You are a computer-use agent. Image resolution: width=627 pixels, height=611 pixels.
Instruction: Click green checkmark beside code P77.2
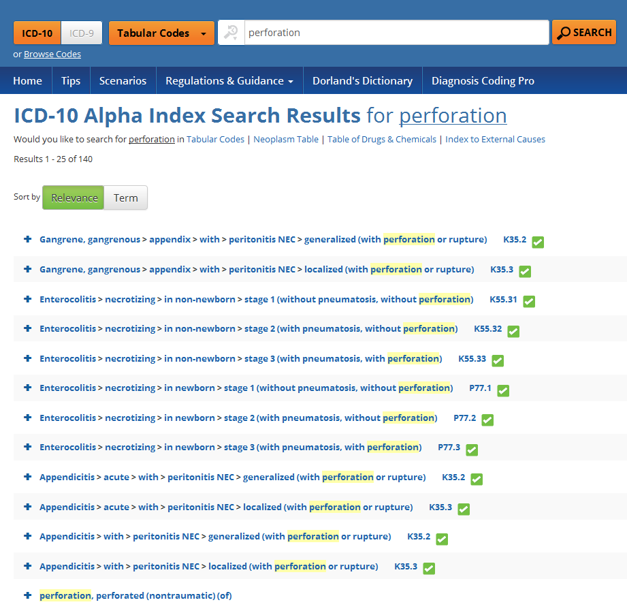(487, 420)
